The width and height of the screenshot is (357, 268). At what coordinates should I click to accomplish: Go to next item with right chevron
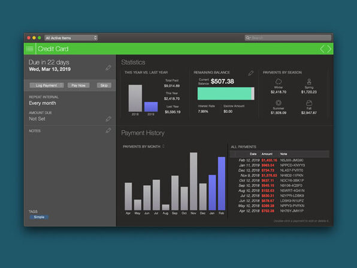[329, 49]
